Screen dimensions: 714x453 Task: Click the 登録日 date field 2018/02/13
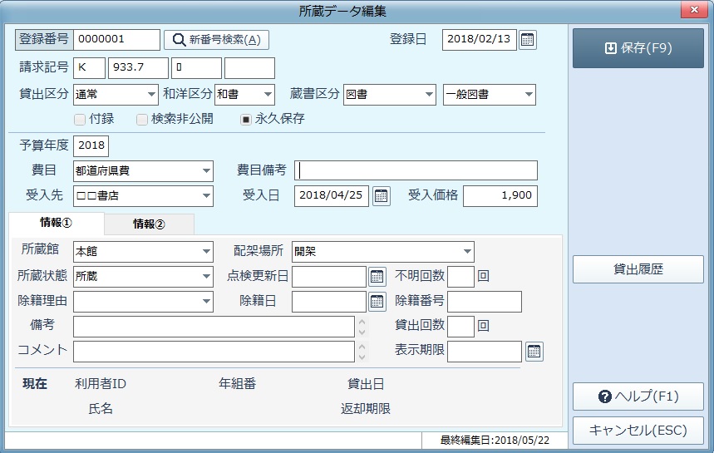coord(480,40)
